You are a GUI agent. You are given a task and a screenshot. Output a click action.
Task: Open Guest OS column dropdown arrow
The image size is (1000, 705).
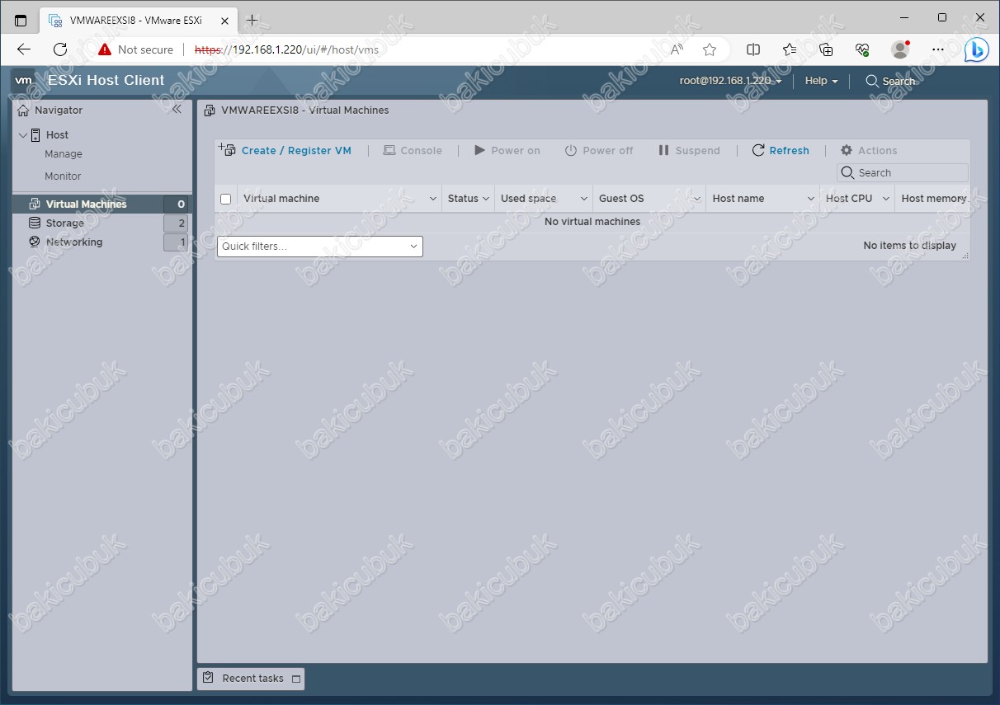[x=696, y=199]
